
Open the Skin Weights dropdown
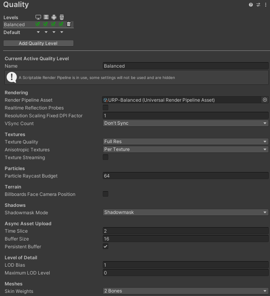point(186,291)
